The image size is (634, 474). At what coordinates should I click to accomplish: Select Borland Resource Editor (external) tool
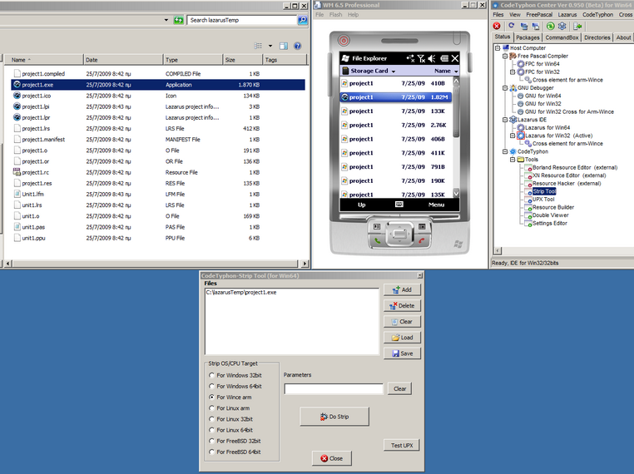pyautogui.click(x=575, y=167)
